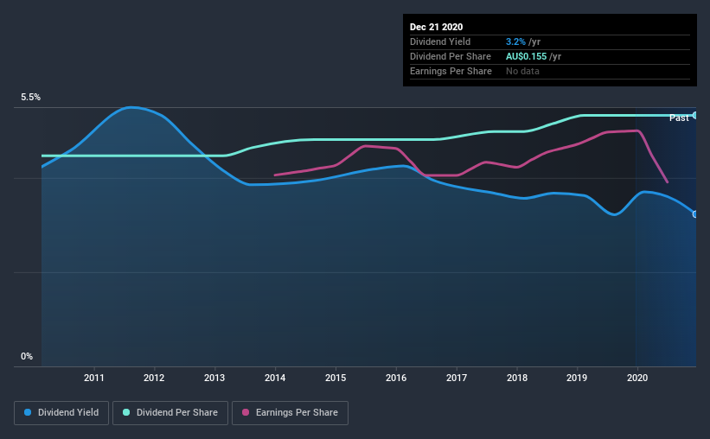Select the 2018 x-axis label
710x439 pixels.
[x=517, y=378]
